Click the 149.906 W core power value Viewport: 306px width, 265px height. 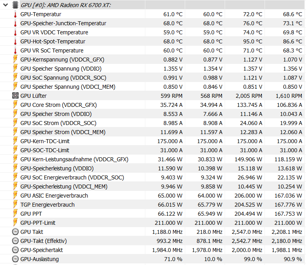248,159
